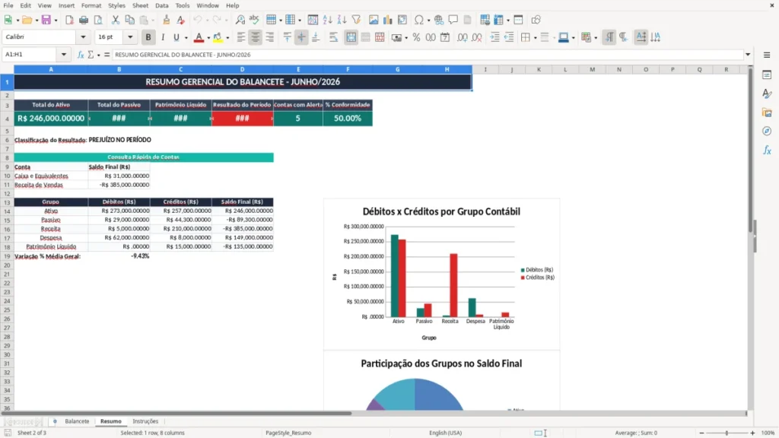The height and width of the screenshot is (438, 779).
Task: Click the Select Function sigma button
Action: 91,55
